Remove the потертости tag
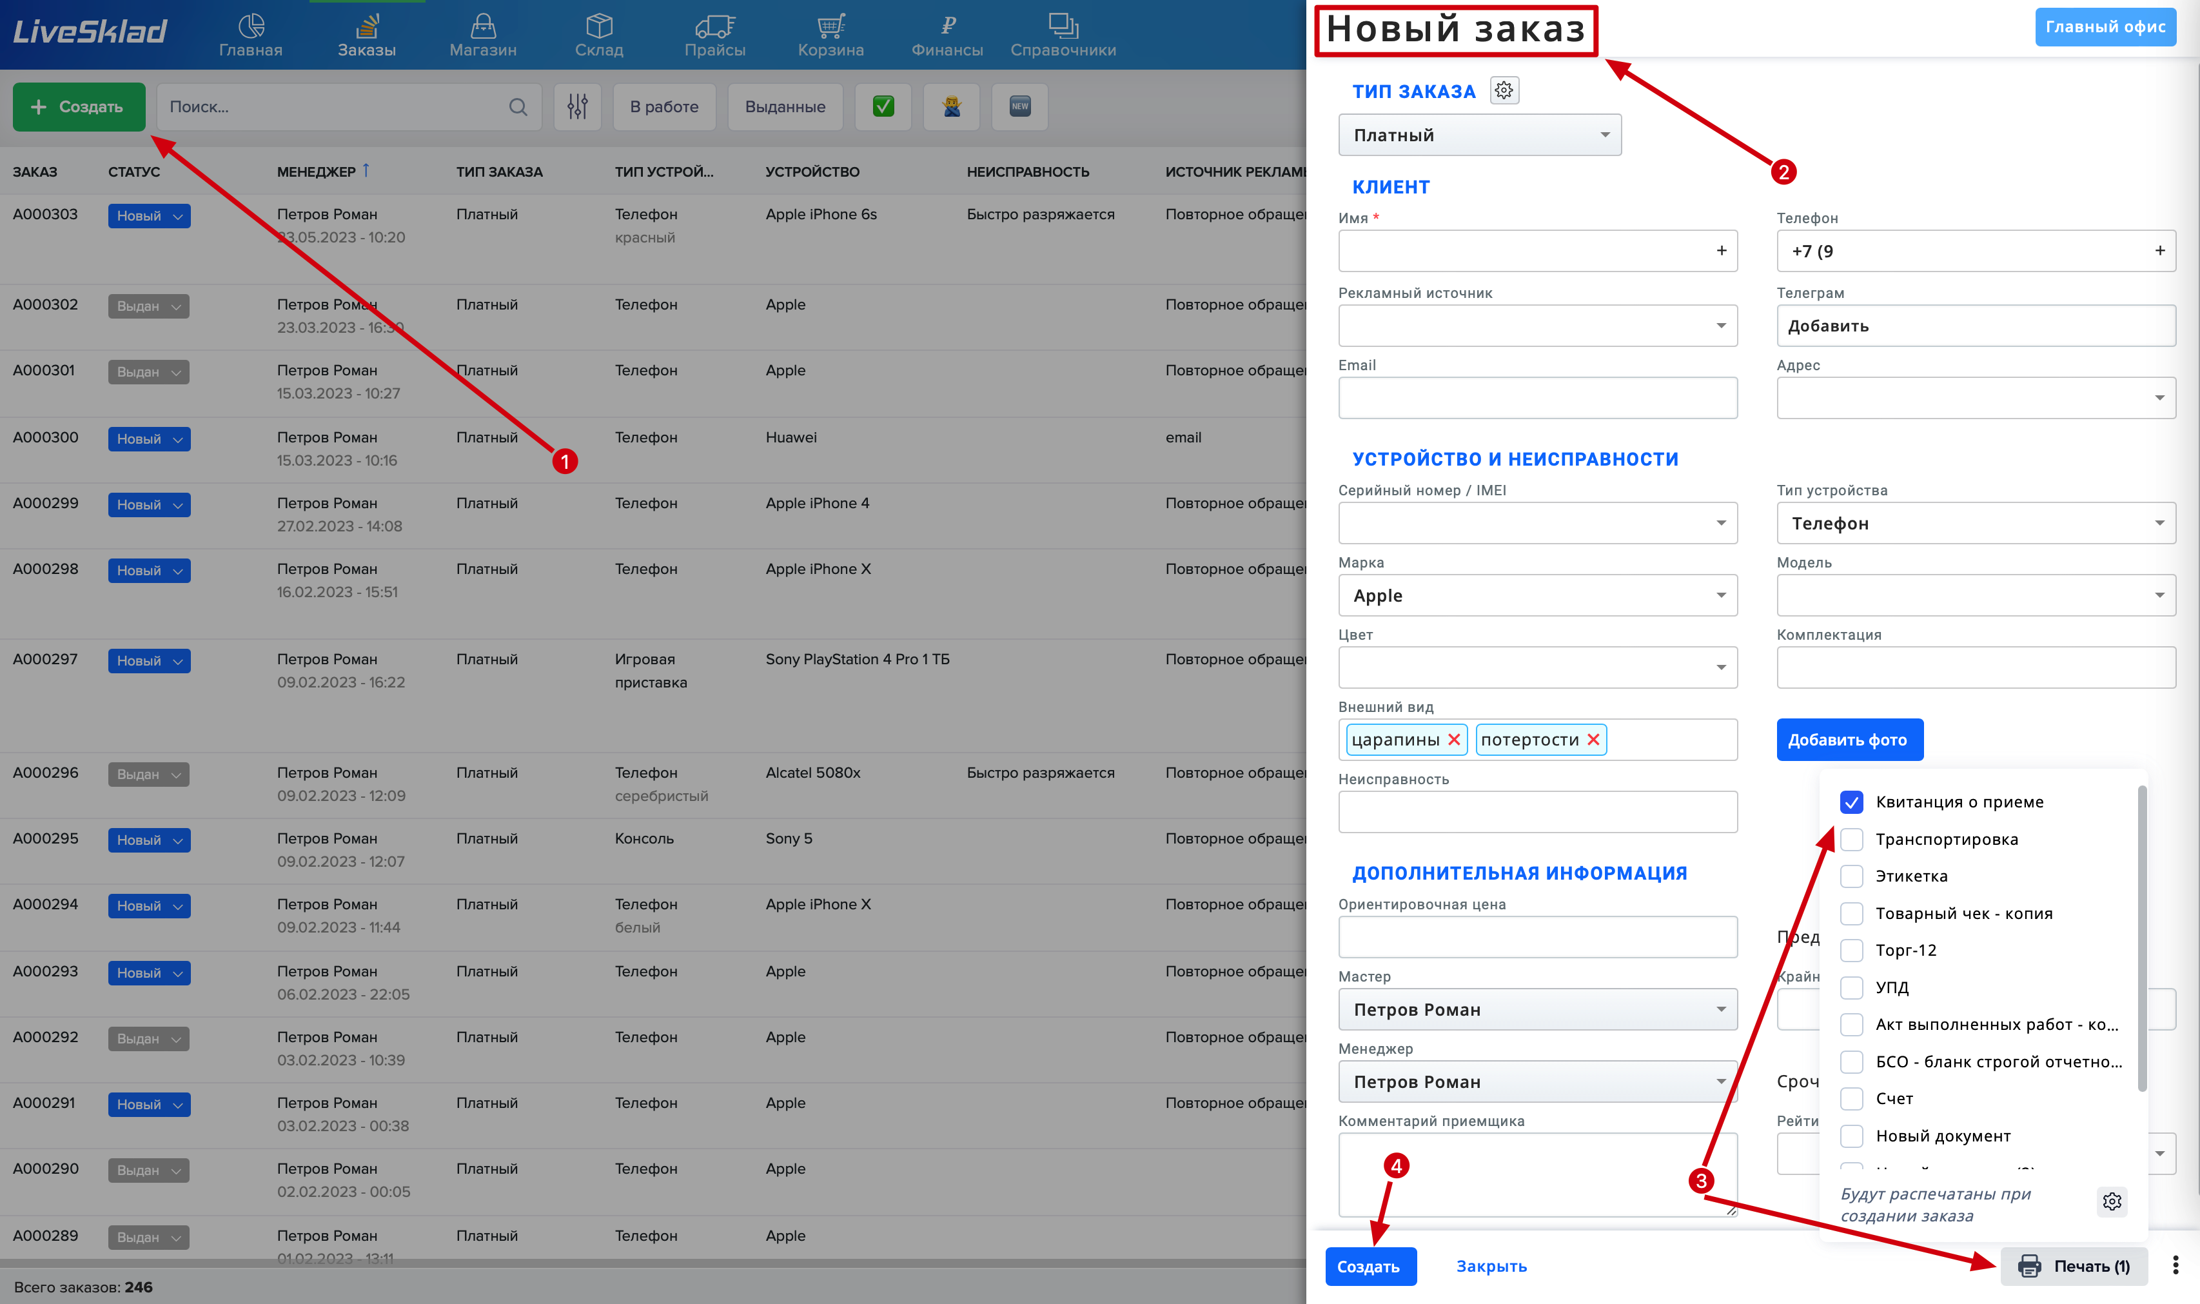The width and height of the screenshot is (2200, 1304). (1593, 740)
